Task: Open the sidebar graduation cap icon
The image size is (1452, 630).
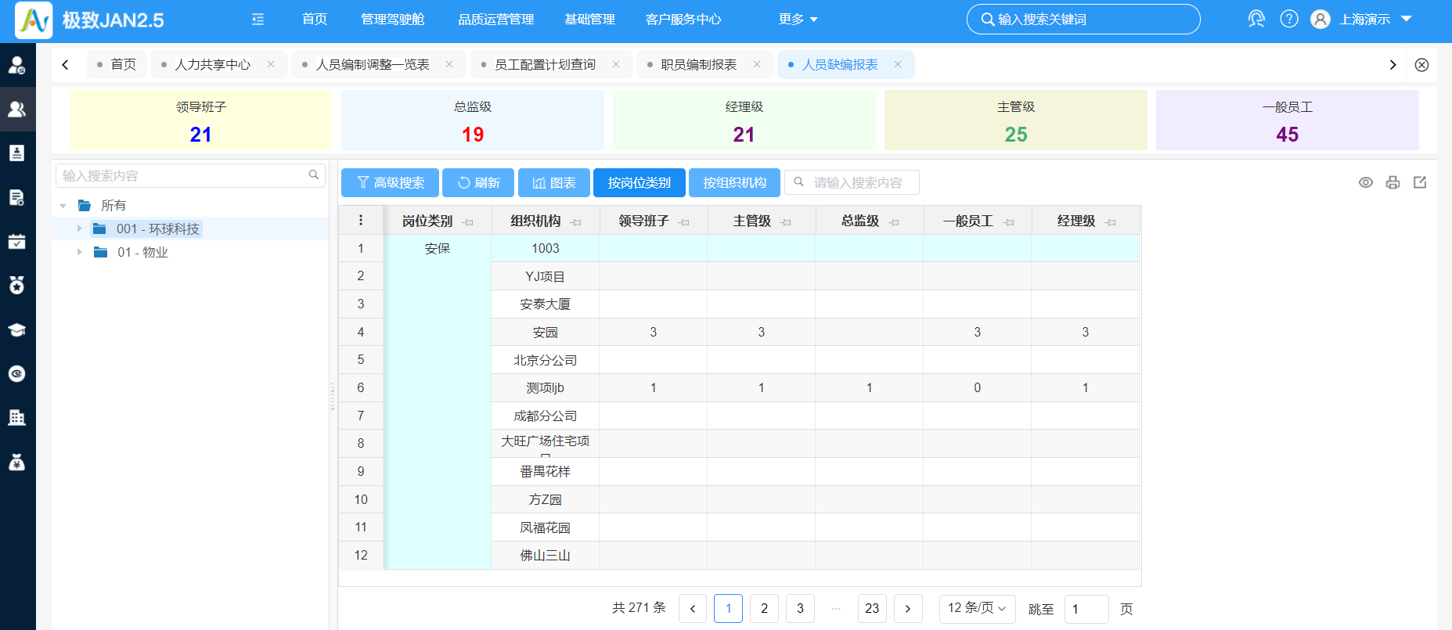Action: (16, 329)
